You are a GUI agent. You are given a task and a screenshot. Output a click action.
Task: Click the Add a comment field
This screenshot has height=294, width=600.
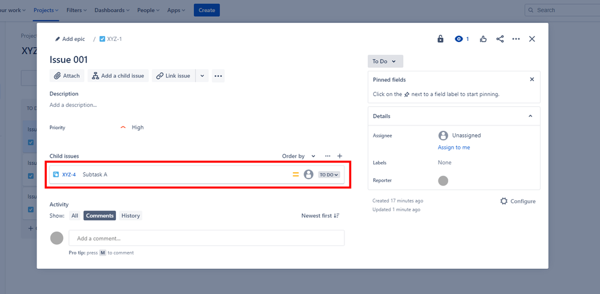coord(206,238)
